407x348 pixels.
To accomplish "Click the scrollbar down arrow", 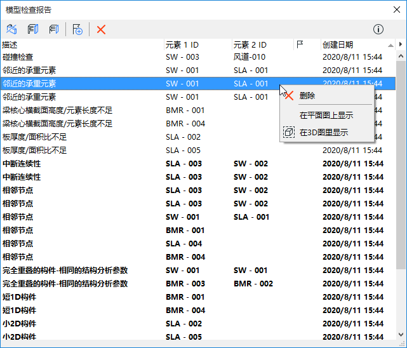I will (401, 335).
